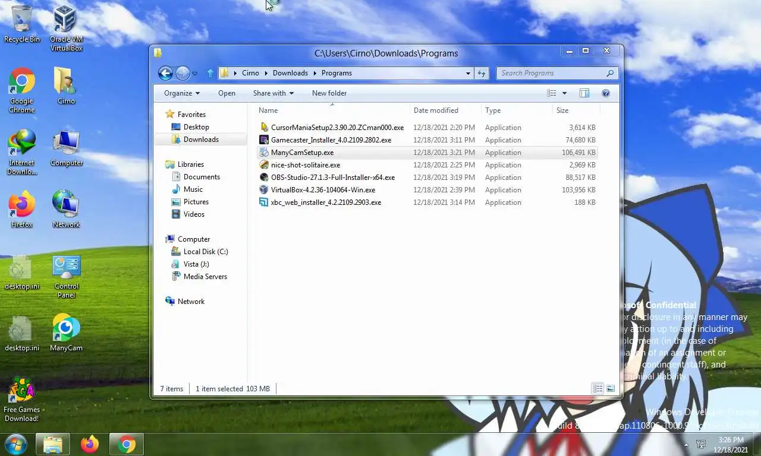761x456 pixels.
Task: Select Downloads in navigation pane
Action: (x=201, y=140)
